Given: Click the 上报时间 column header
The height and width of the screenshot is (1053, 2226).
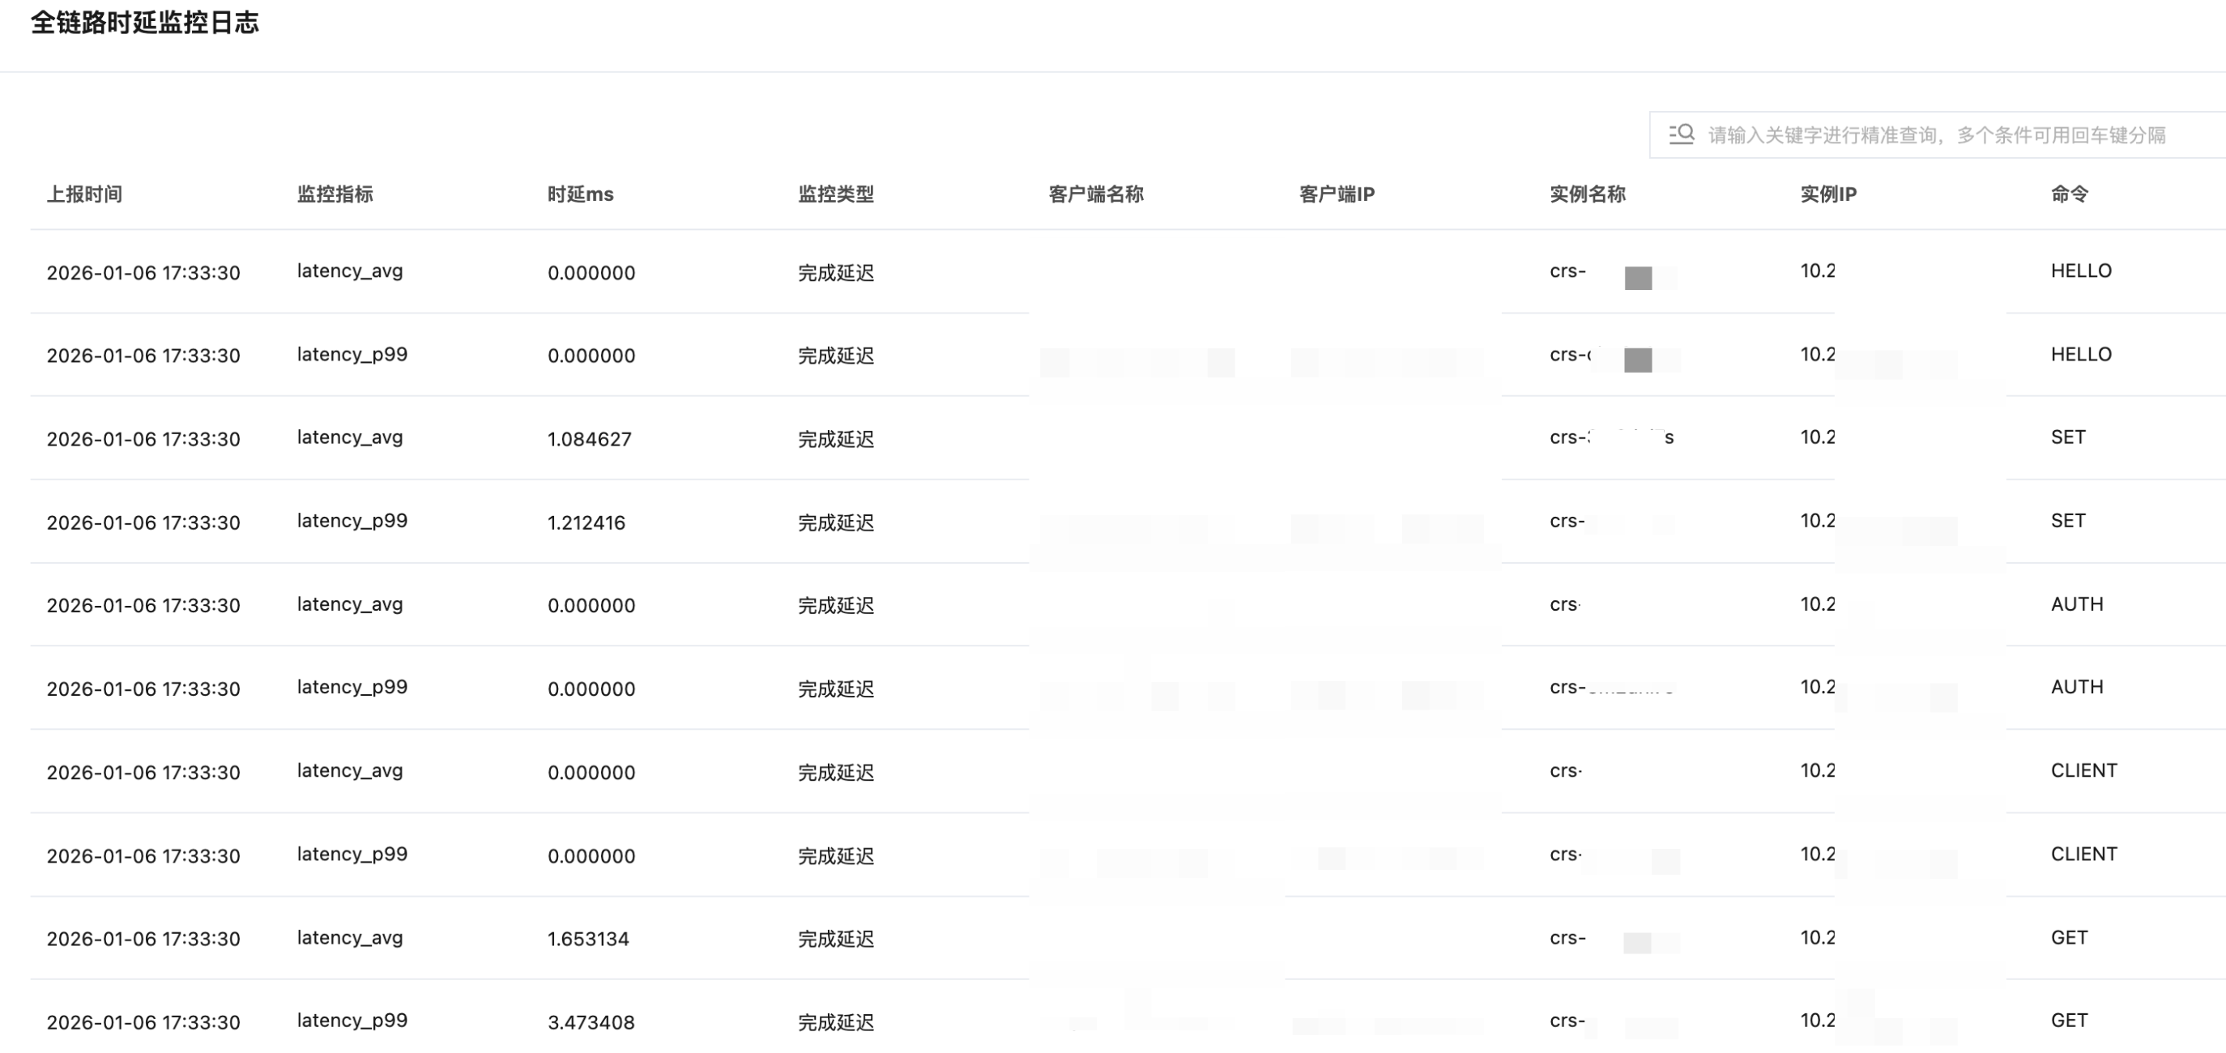Looking at the screenshot, I should pos(83,194).
